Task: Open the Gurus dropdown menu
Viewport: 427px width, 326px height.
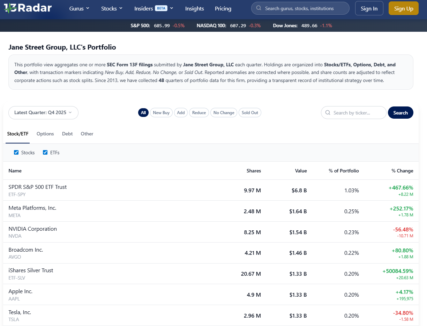Action: point(79,8)
